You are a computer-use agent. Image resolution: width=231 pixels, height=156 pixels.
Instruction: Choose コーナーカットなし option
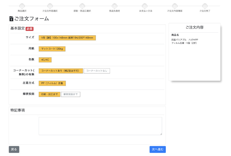(x=97, y=71)
